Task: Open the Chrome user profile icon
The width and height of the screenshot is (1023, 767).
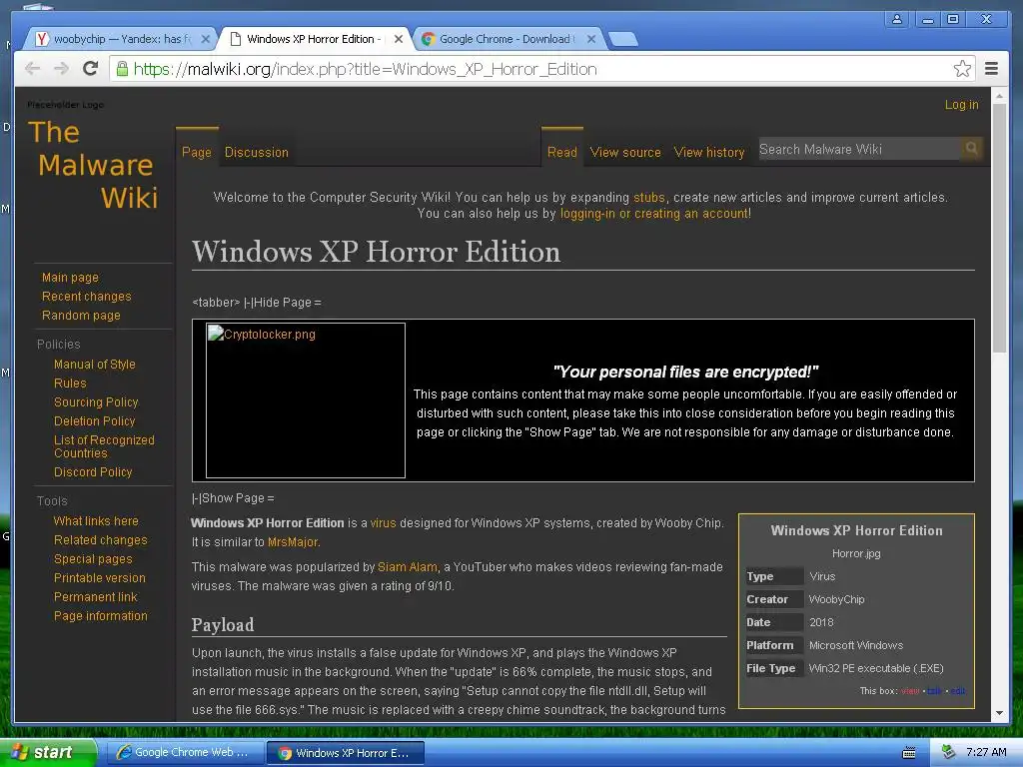Action: [x=897, y=19]
